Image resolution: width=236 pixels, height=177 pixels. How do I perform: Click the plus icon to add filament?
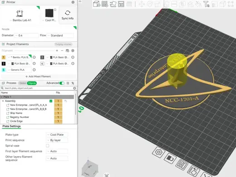tap(57, 51)
